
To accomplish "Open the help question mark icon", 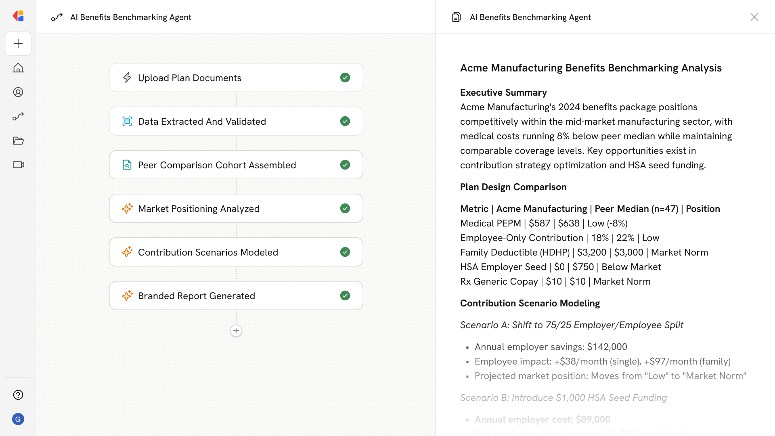I will pyautogui.click(x=18, y=395).
